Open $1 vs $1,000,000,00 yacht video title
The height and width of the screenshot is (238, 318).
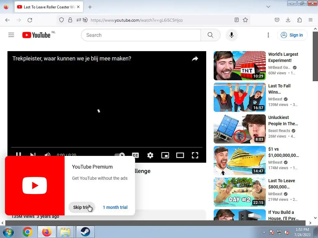tap(284, 152)
